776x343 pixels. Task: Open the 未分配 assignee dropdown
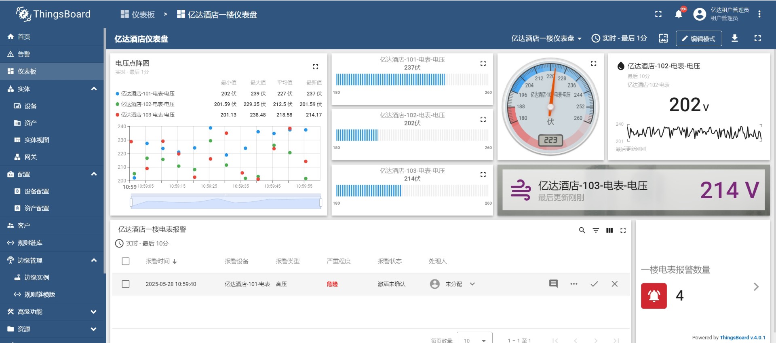(472, 284)
